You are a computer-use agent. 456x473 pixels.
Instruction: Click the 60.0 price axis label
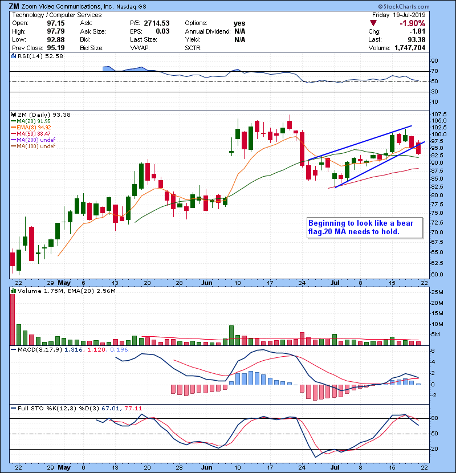click(438, 275)
